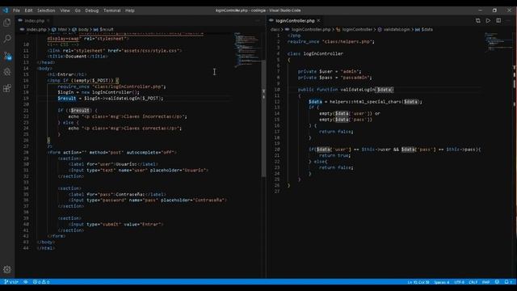Screen dimensions: 517x291
Task: Click the open changes icon in right editor
Action: coord(477,20)
